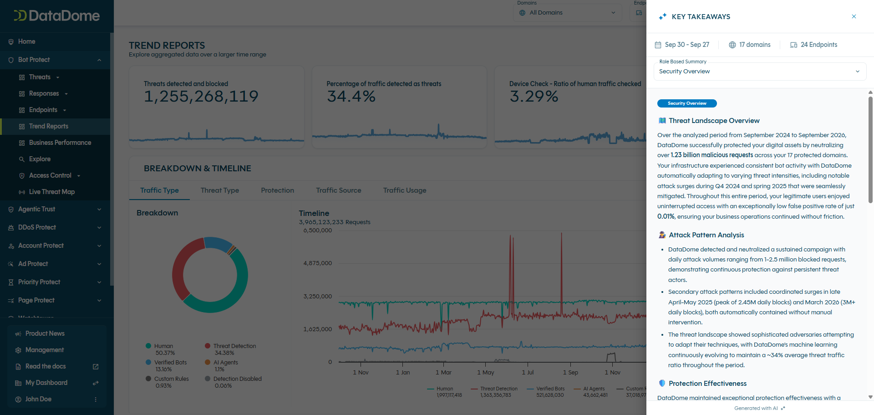Open the John Doe user profile

coord(38,399)
